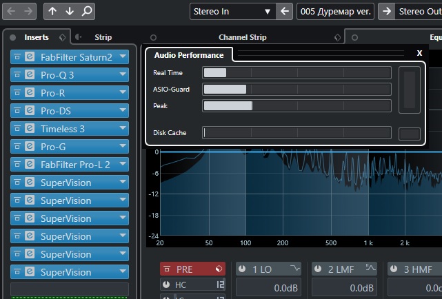Open the FabFilter Pro-L 2 slot dropdown arrow
This screenshot has width=442, height=299.
(123, 163)
